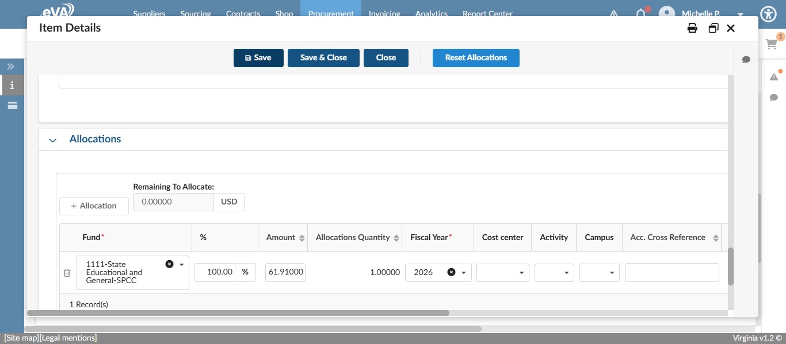Expand the left sidebar with double chevrons
The image size is (786, 344).
pos(10,66)
